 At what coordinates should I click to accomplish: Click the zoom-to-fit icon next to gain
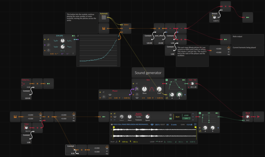[195, 125]
